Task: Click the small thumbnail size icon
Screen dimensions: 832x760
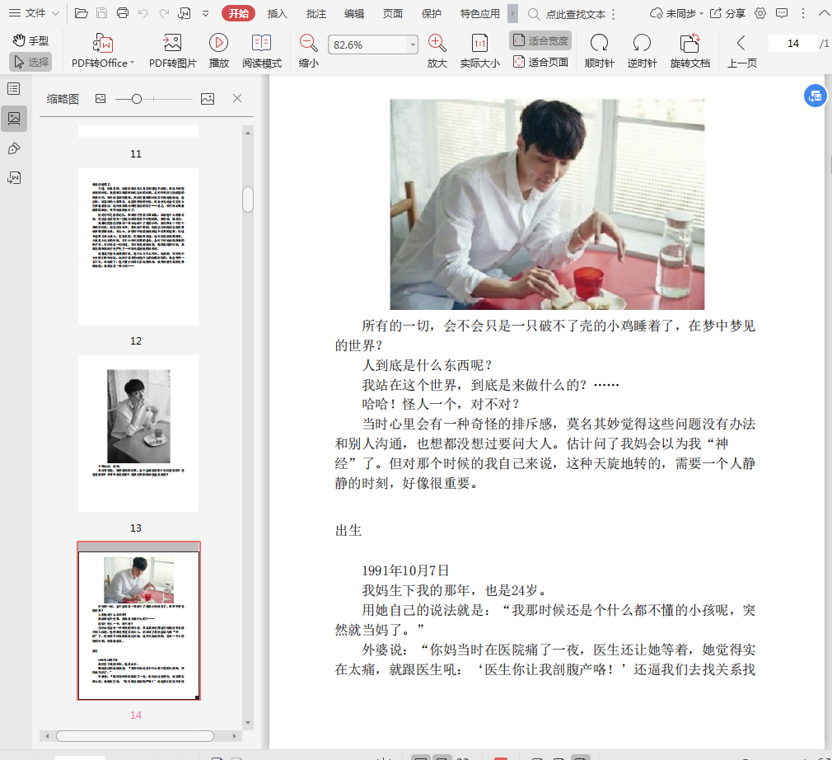Action: (x=100, y=98)
